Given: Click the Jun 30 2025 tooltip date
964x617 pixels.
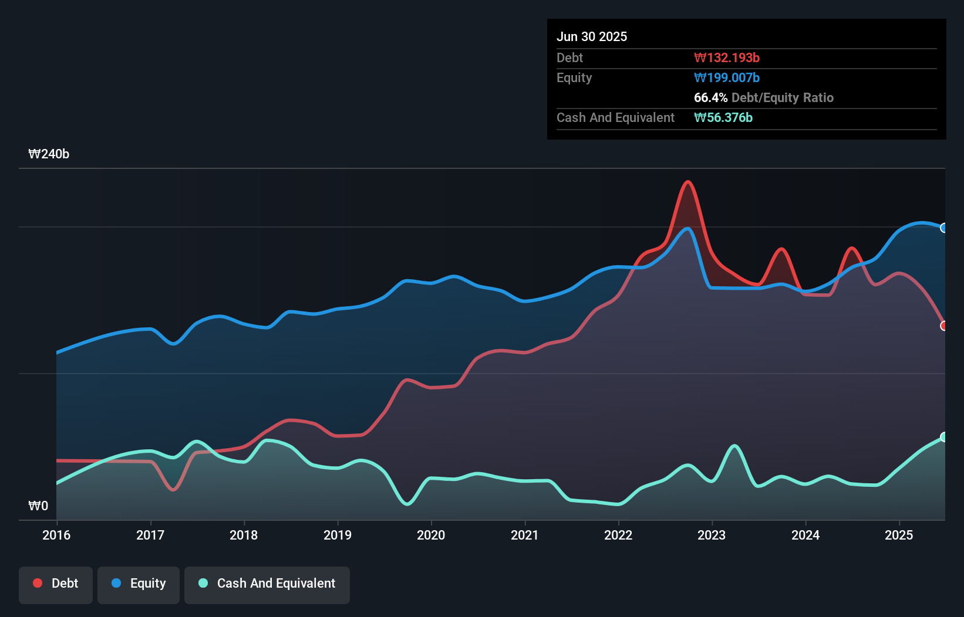Looking at the screenshot, I should coord(592,36).
